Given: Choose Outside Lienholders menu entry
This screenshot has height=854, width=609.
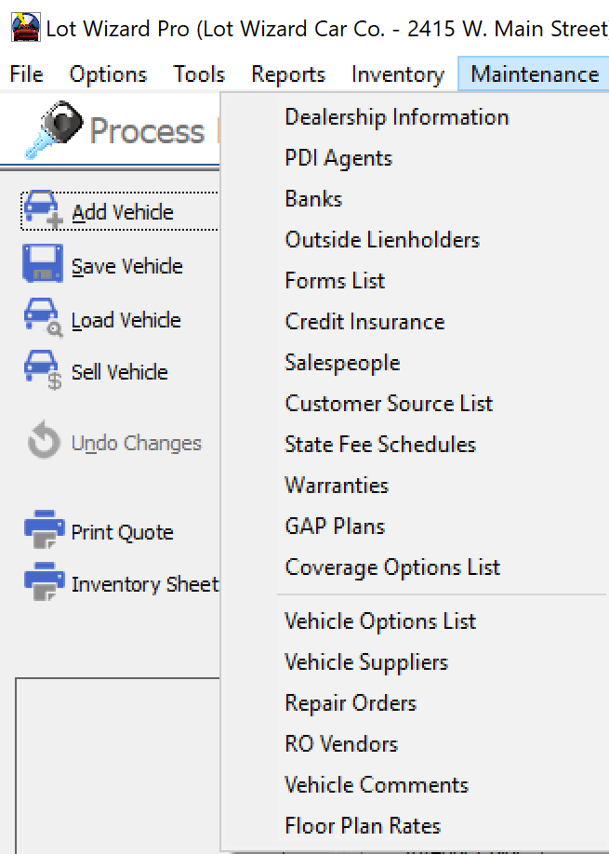Looking at the screenshot, I should coord(382,240).
